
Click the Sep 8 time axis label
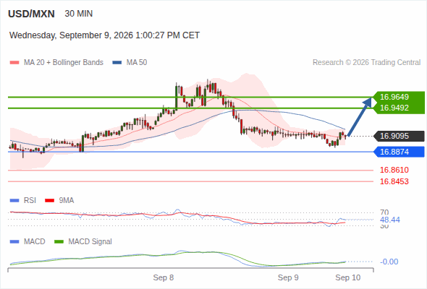tap(164, 277)
